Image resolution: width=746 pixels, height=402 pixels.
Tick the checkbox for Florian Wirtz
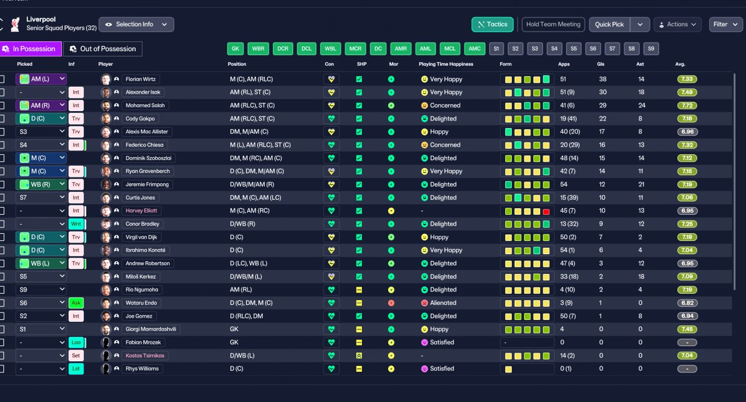point(2,79)
